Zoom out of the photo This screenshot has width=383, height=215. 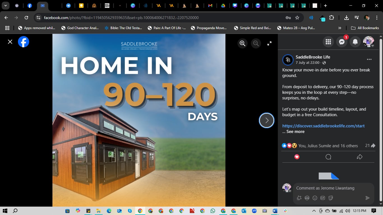(x=256, y=43)
